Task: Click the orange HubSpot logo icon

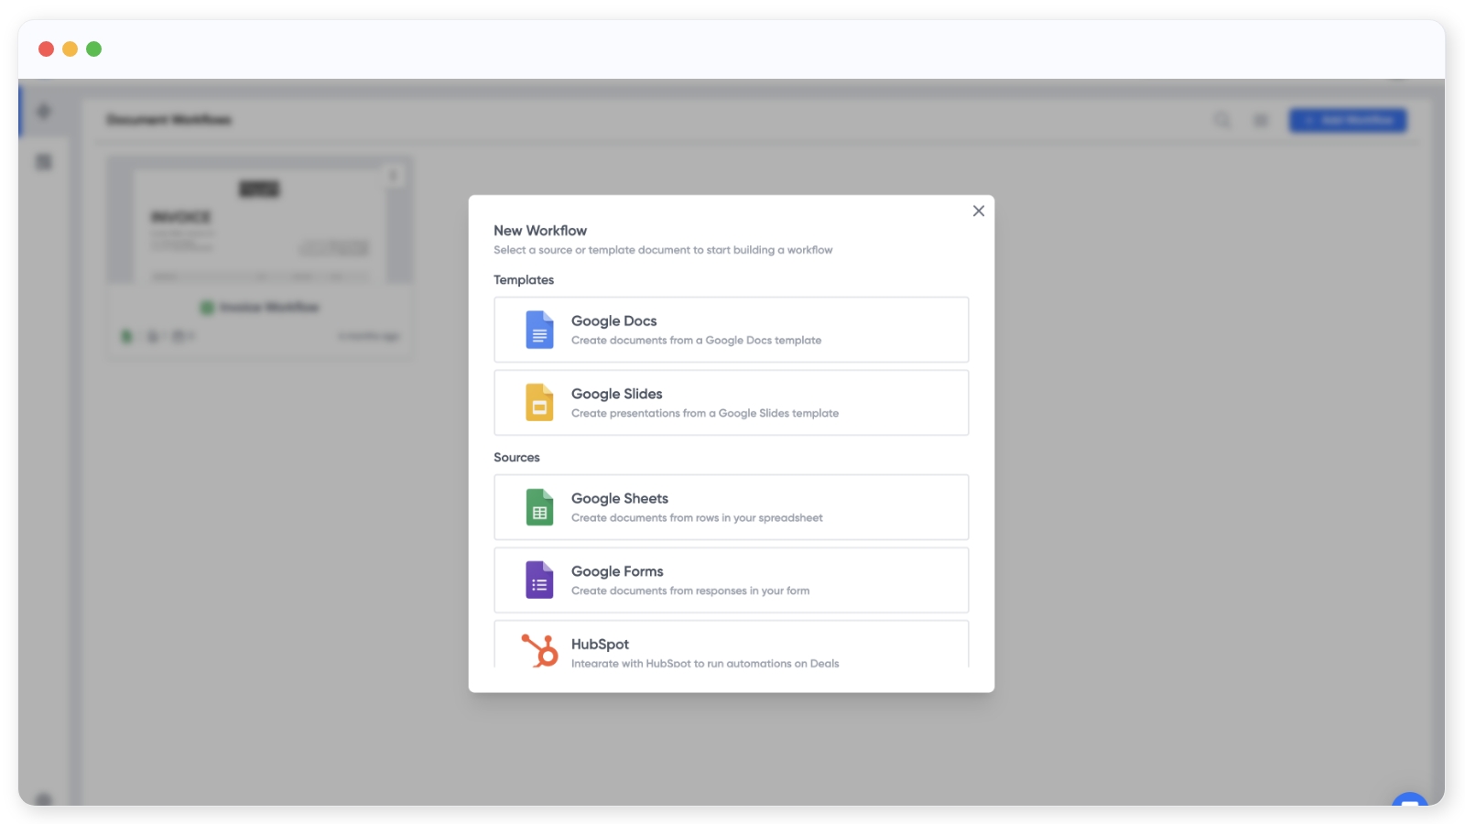Action: click(539, 651)
